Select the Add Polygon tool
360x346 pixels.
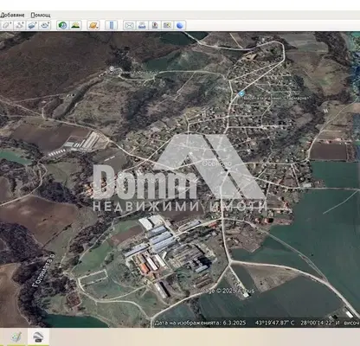pos(7,25)
